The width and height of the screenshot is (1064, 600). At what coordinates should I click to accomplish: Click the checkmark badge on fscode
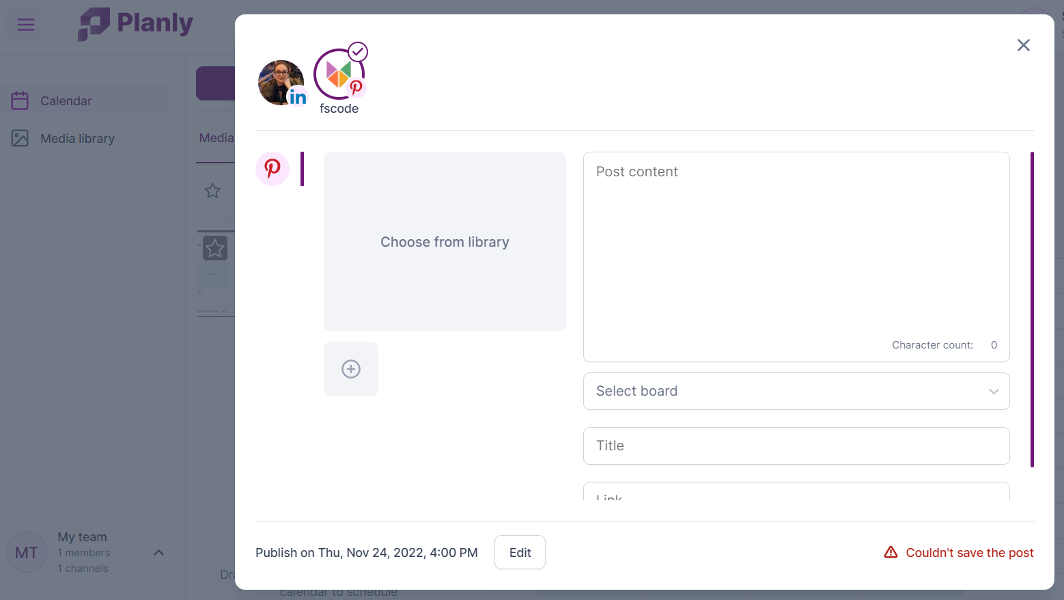(x=358, y=52)
